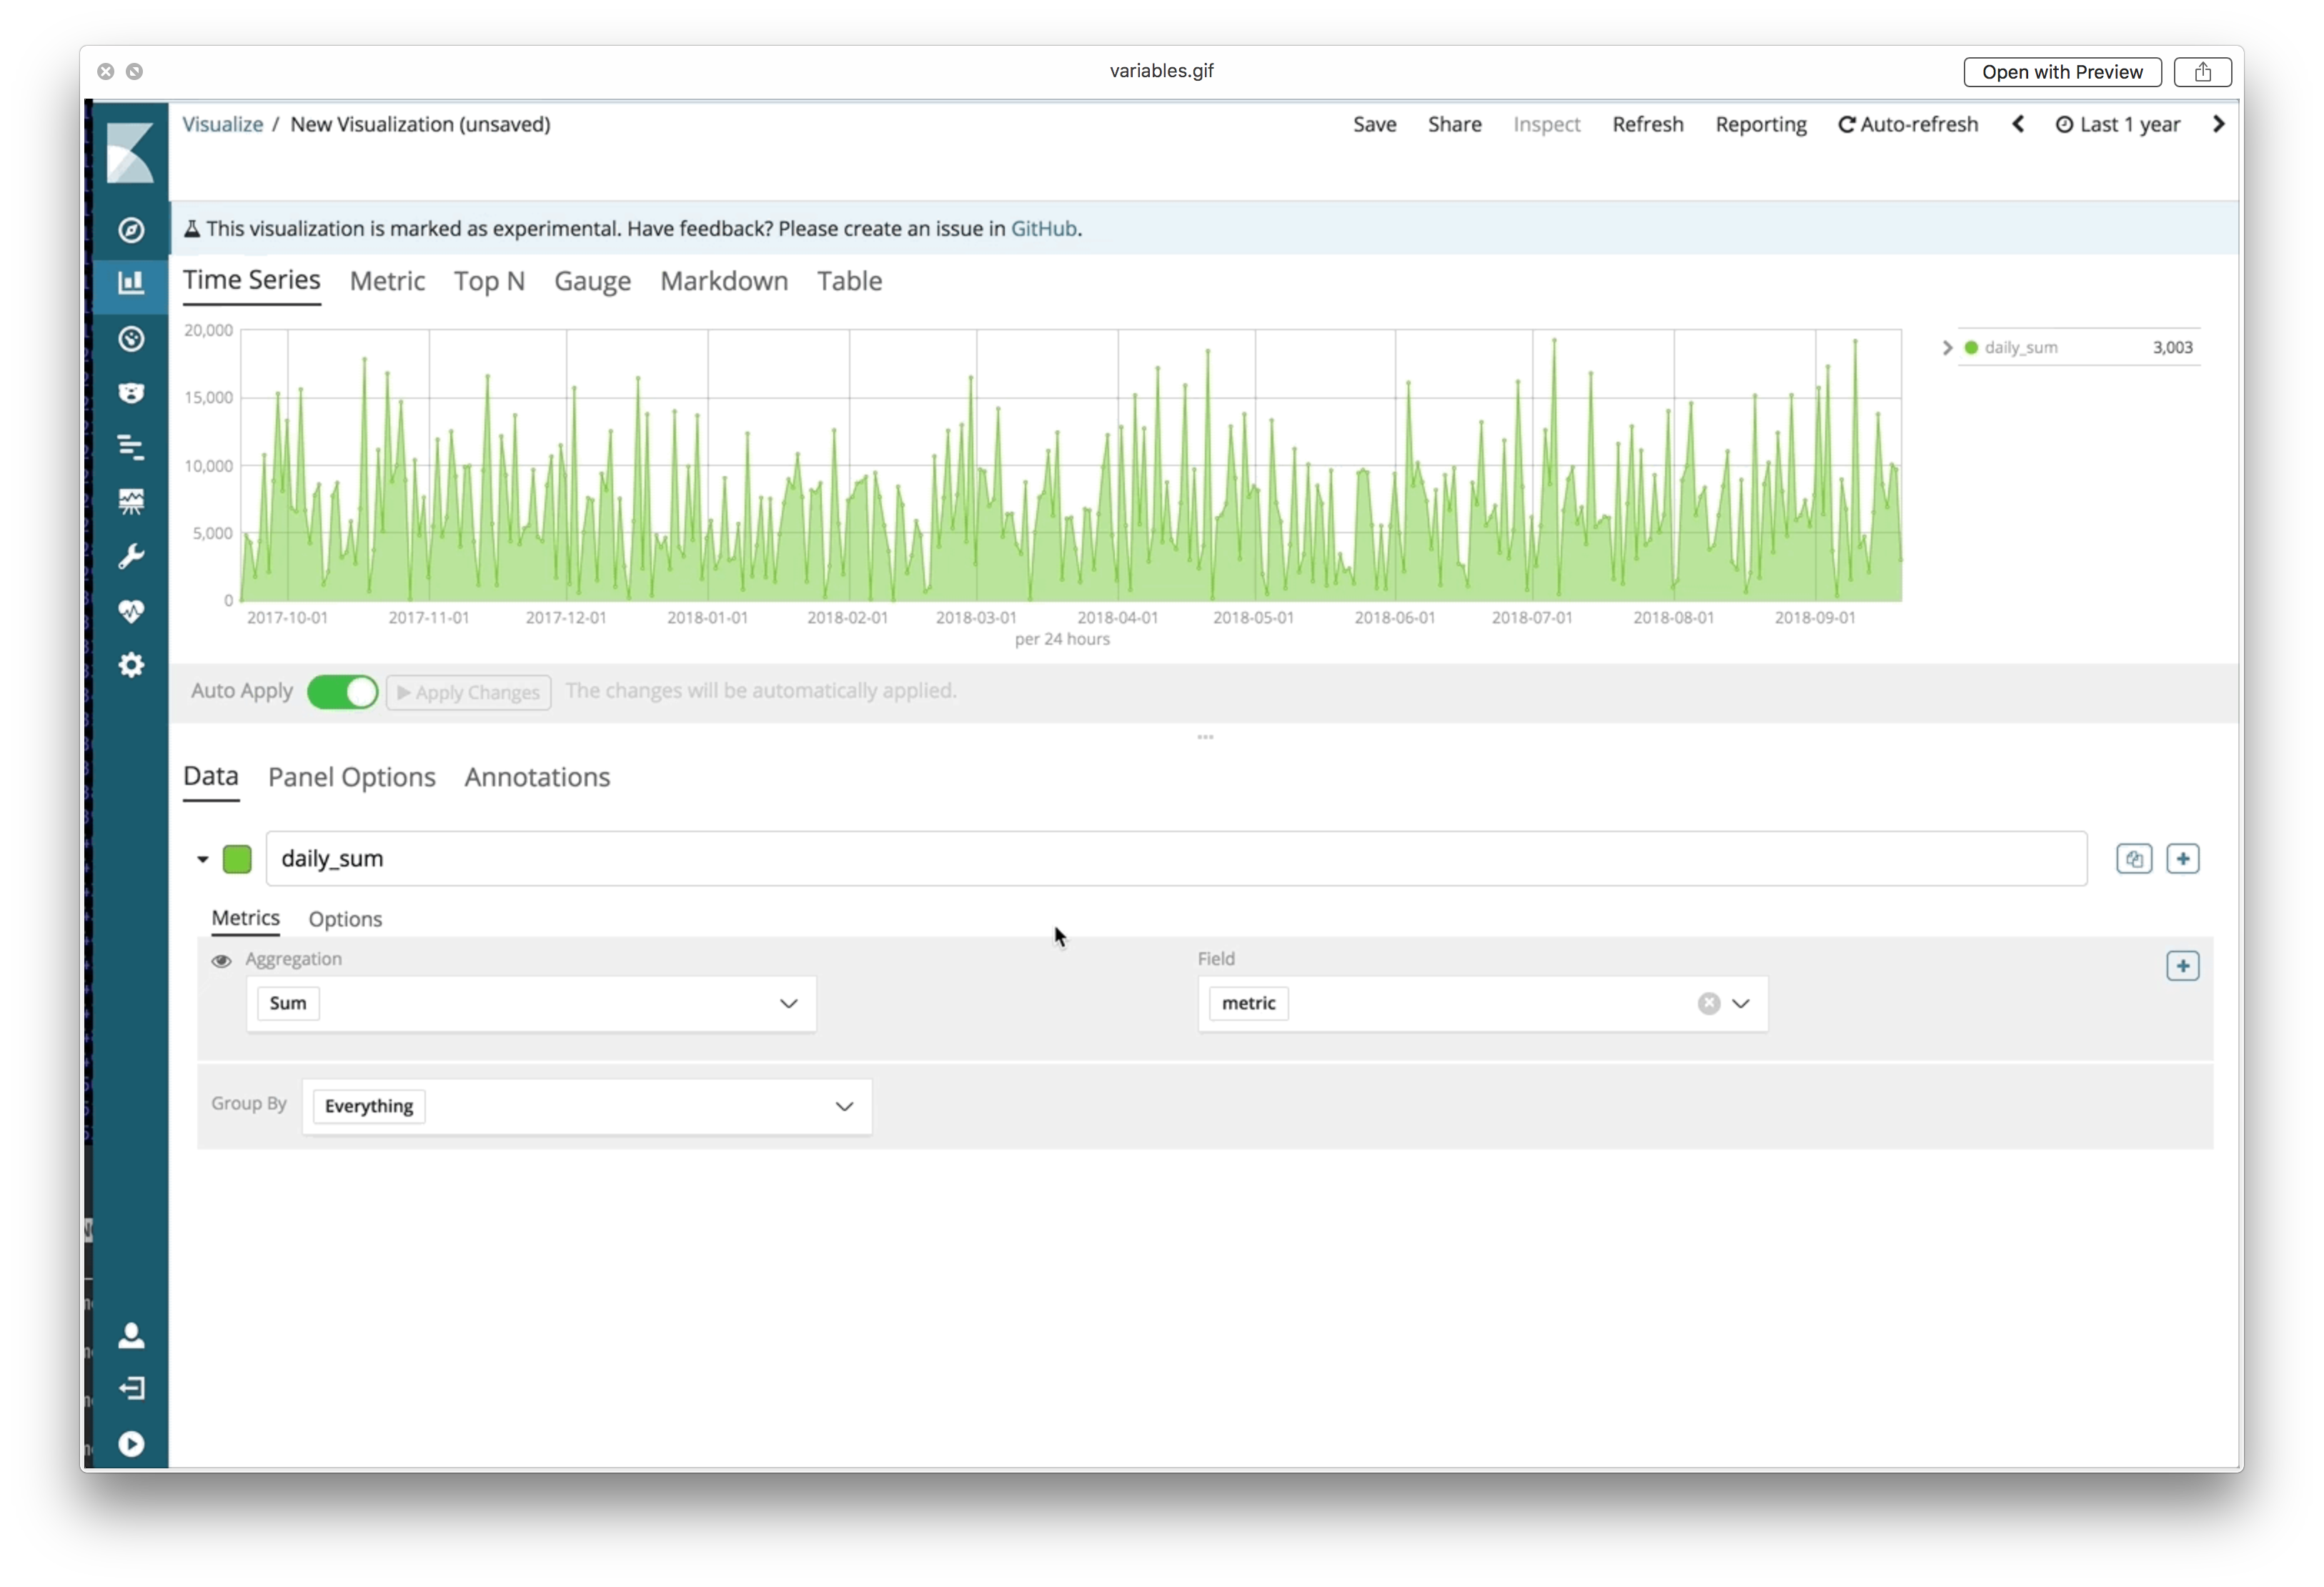The width and height of the screenshot is (2324, 1587).
Task: Open the Discover compass icon in sidebar
Action: coord(131,229)
